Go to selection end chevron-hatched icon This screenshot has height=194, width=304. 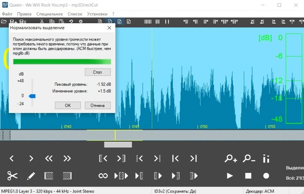tap(121, 159)
